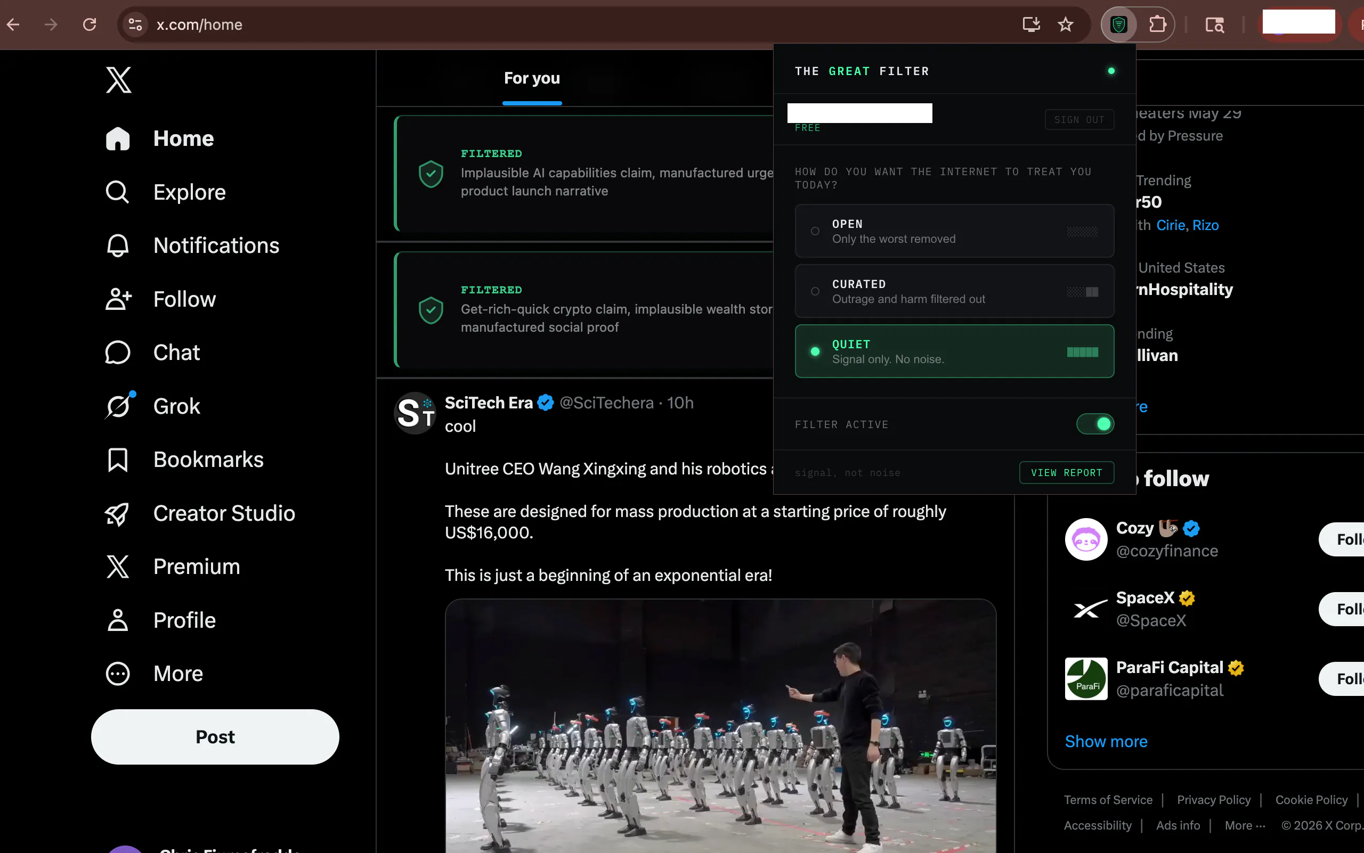Click Show more in who to follow
This screenshot has width=1364, height=853.
click(x=1106, y=741)
